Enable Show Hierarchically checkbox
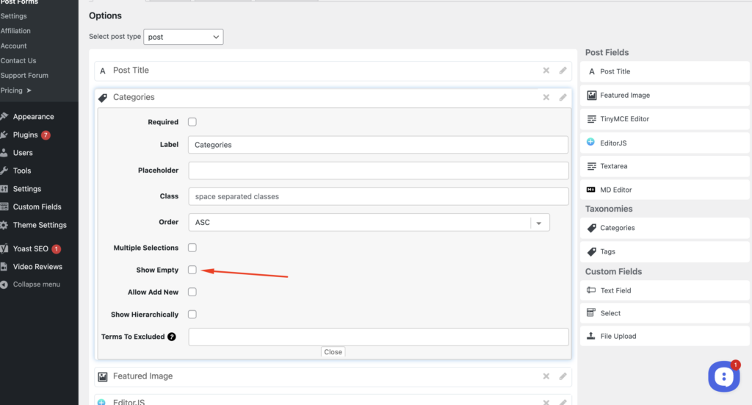Image resolution: width=752 pixels, height=405 pixels. 192,315
